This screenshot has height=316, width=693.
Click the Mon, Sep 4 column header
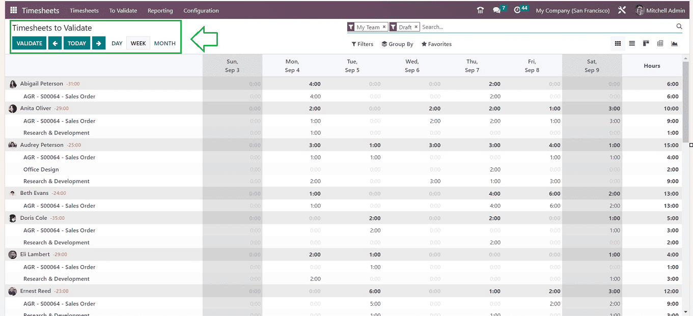coord(292,66)
